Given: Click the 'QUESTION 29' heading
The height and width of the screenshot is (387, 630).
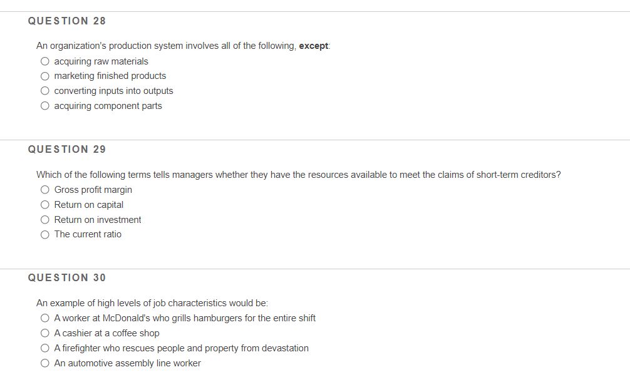Looking at the screenshot, I should [67, 150].
